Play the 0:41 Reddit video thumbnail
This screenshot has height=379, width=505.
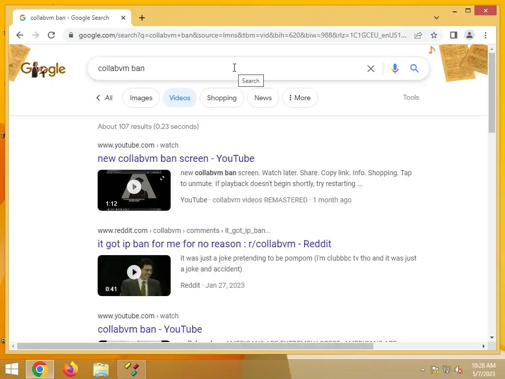(x=134, y=275)
